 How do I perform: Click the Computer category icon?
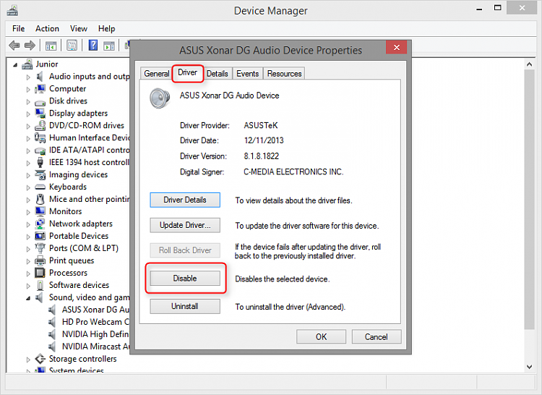point(40,88)
